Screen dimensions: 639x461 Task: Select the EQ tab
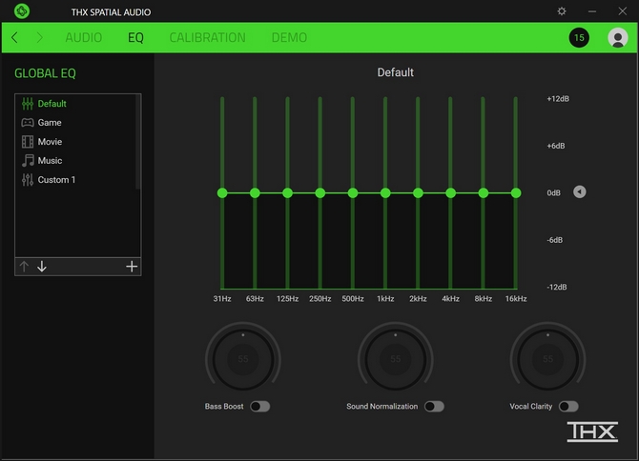[135, 37]
